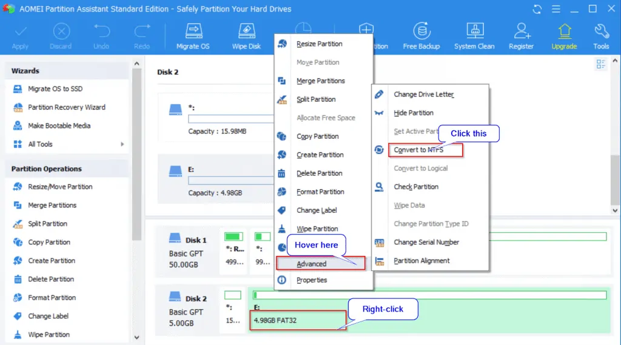The height and width of the screenshot is (345, 621).
Task: Expand the All Tools submenu arrow
Action: pos(123,144)
